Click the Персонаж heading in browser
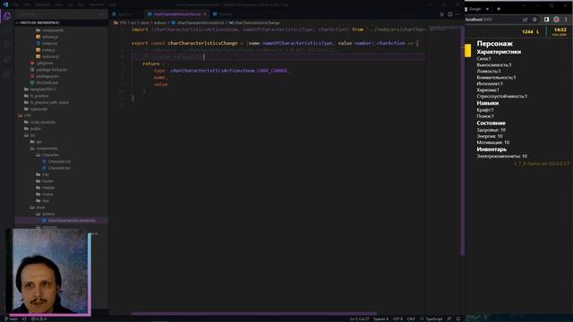Screen dimensions: 573x322 click(x=494, y=44)
